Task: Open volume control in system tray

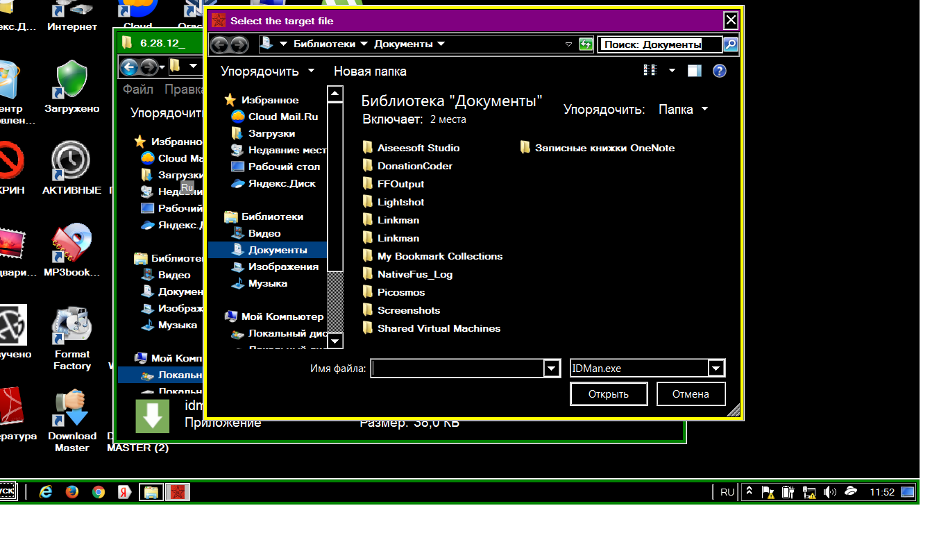Action: (829, 492)
